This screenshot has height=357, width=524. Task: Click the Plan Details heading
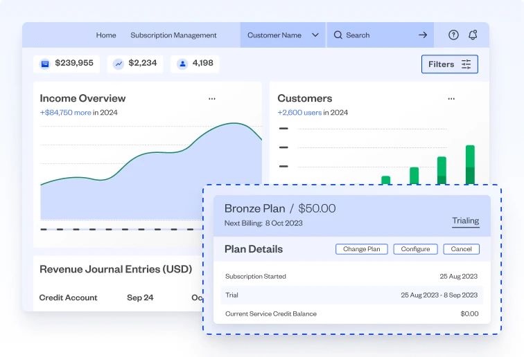(x=254, y=249)
